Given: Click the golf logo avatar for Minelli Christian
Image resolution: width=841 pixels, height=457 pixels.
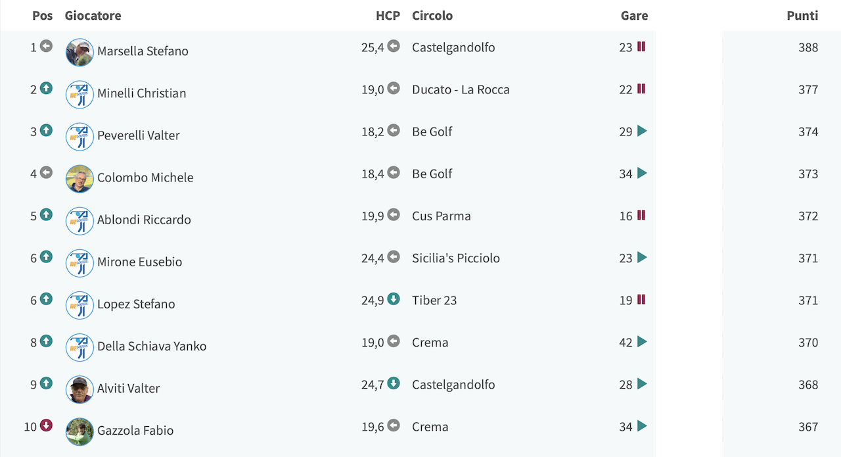Looking at the screenshot, I should 80,94.
